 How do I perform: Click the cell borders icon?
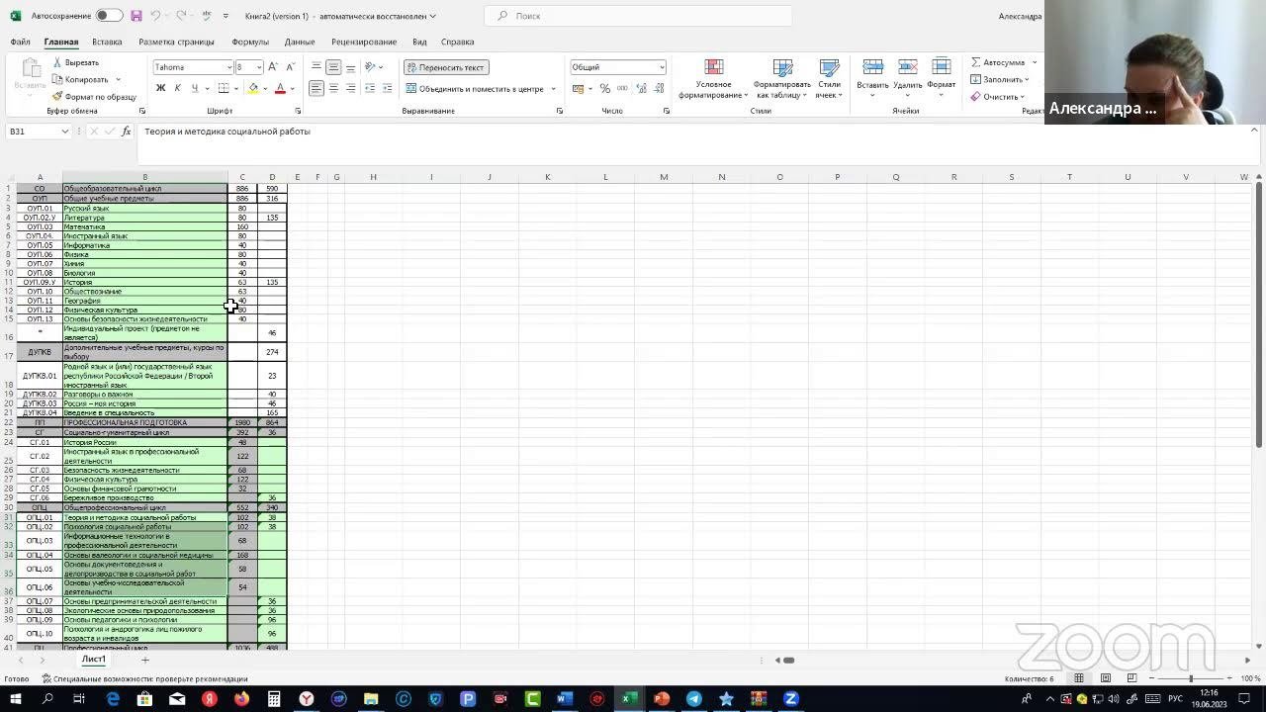click(x=223, y=88)
